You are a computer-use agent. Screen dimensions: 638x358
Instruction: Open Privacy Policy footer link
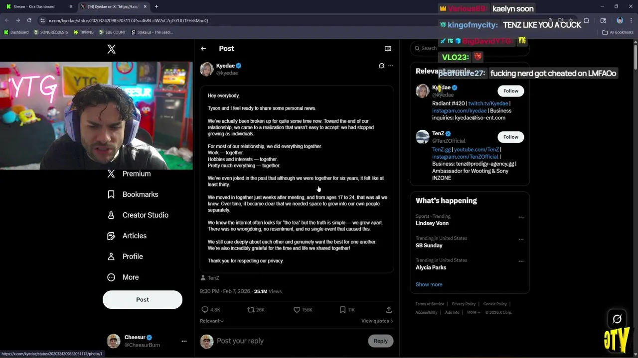point(464,304)
